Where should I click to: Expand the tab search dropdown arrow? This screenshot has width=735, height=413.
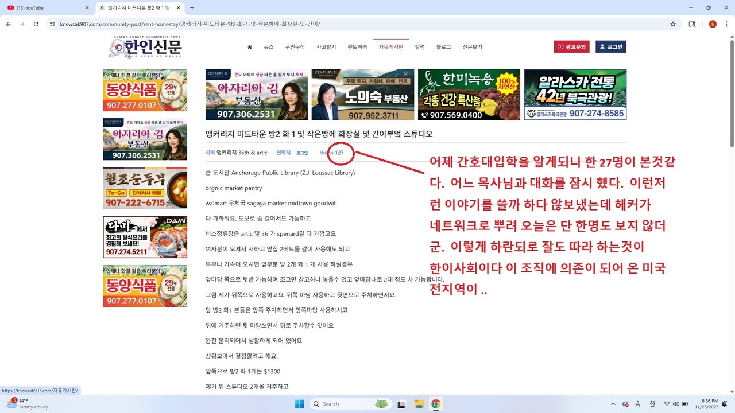pos(8,8)
